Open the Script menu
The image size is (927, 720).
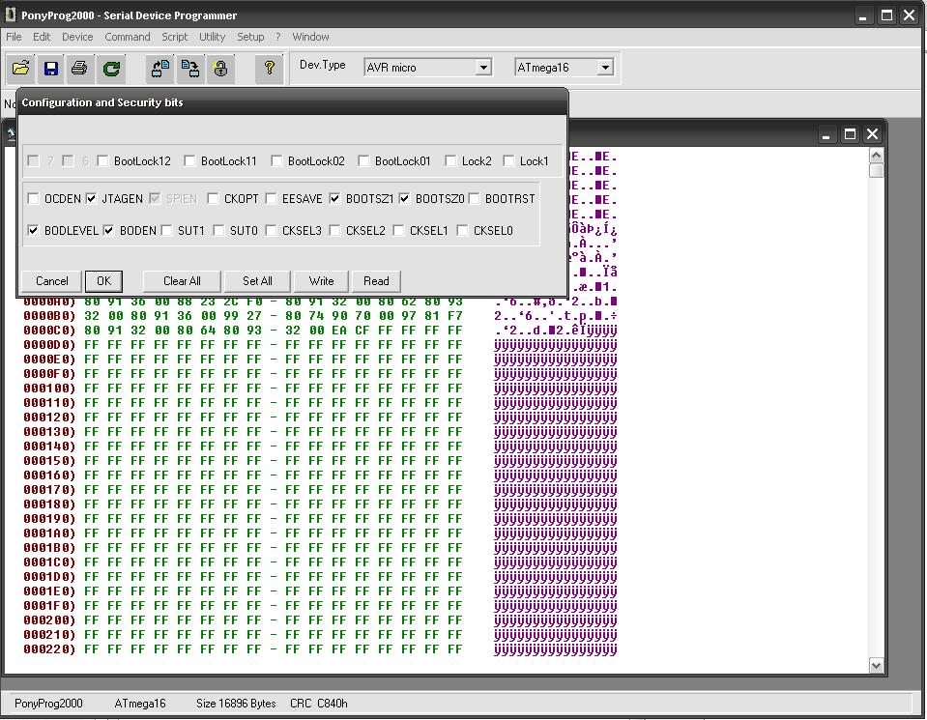(x=174, y=37)
